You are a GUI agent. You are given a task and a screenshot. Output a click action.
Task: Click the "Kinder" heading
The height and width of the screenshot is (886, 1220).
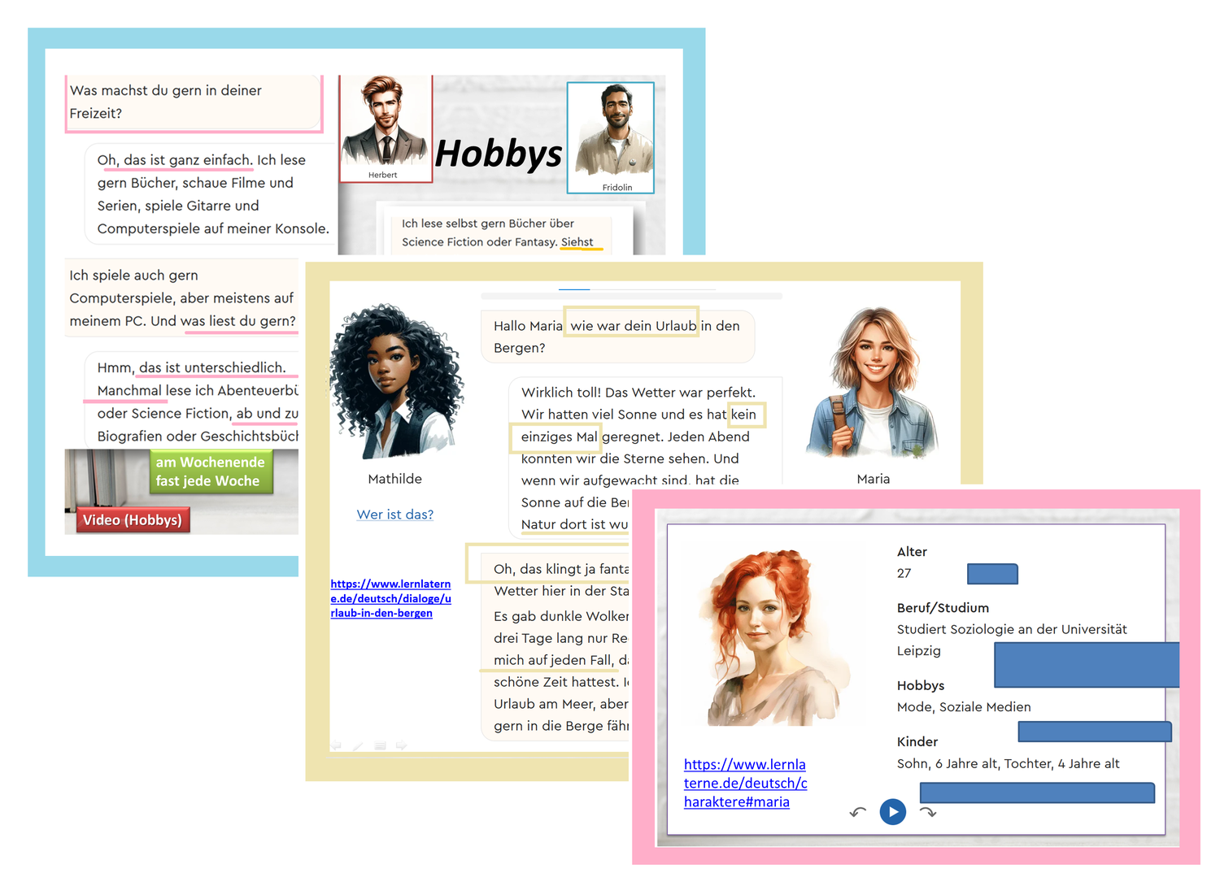coord(917,741)
